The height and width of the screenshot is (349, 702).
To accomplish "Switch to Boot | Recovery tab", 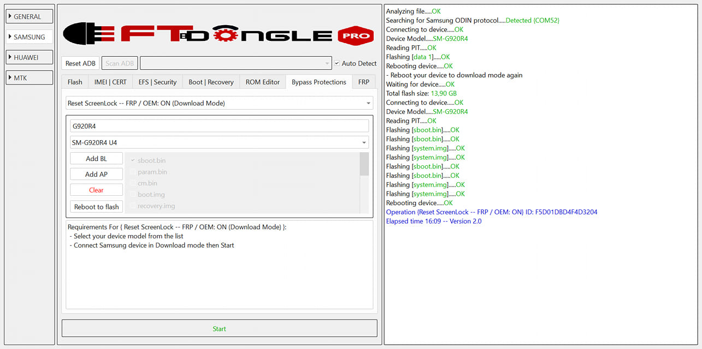I will [x=211, y=82].
